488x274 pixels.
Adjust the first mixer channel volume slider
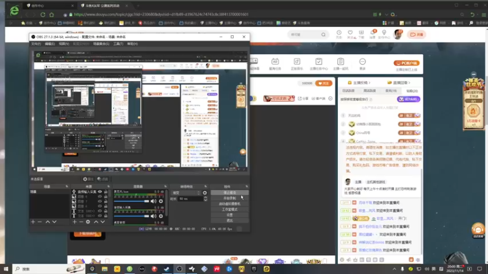click(131, 202)
